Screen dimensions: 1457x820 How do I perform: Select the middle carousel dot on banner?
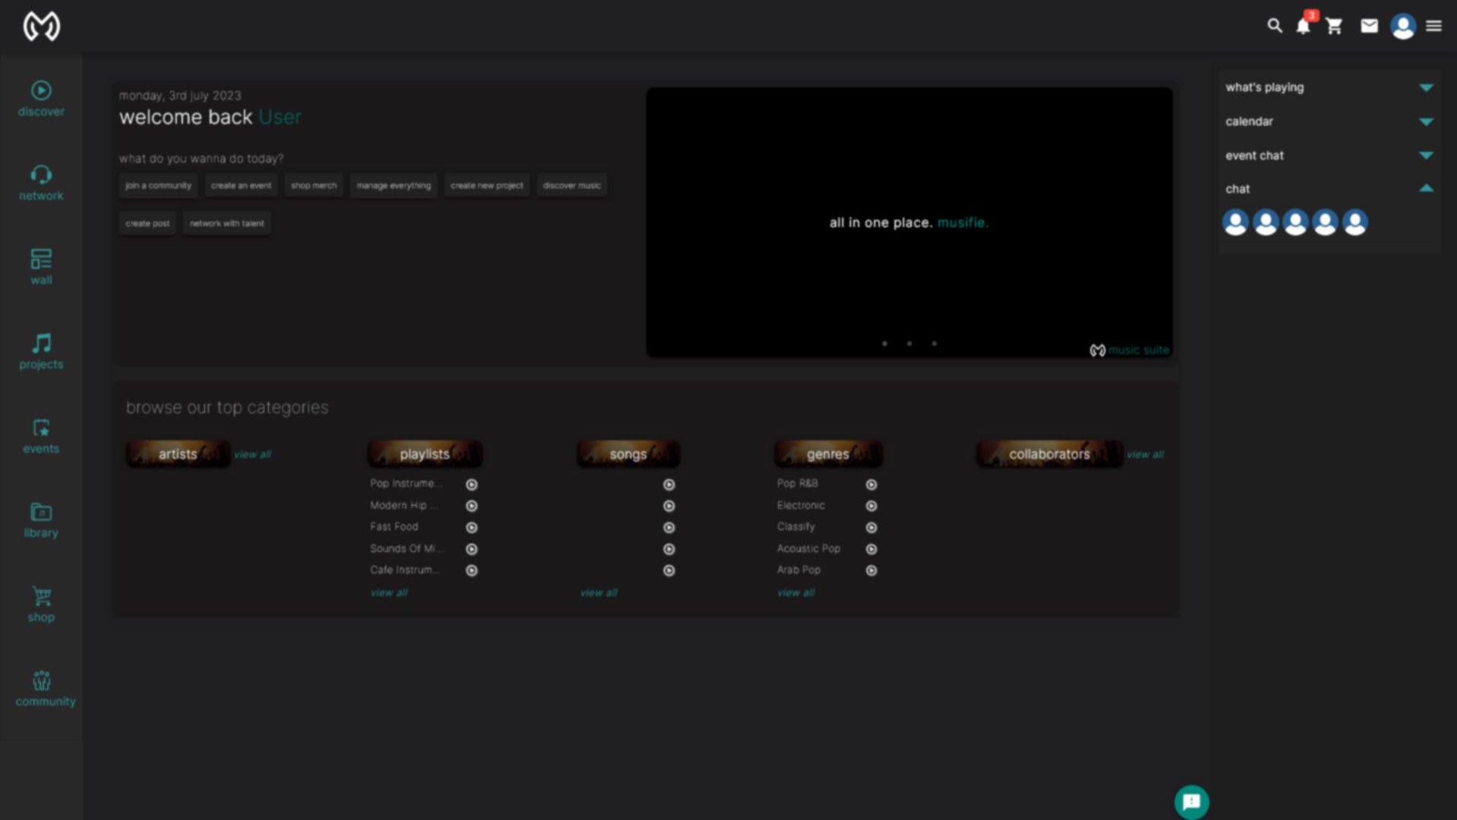coord(909,344)
